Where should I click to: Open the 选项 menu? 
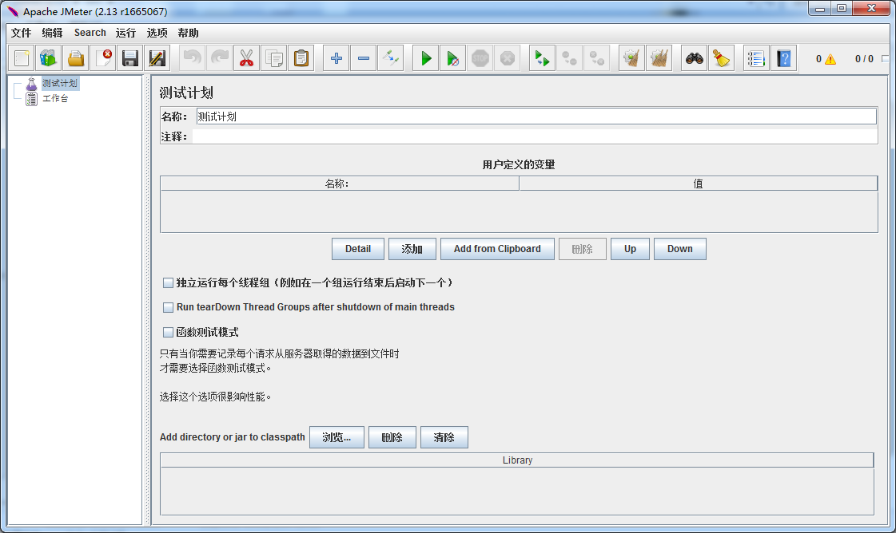coord(157,33)
